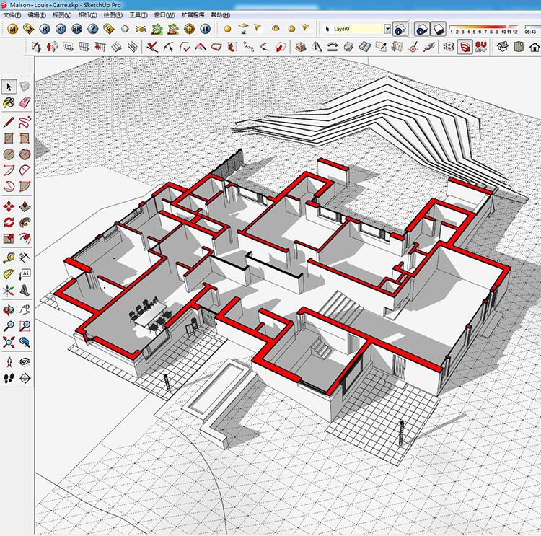Select the Freehand drawing tool
541x536 pixels.
[x=25, y=122]
